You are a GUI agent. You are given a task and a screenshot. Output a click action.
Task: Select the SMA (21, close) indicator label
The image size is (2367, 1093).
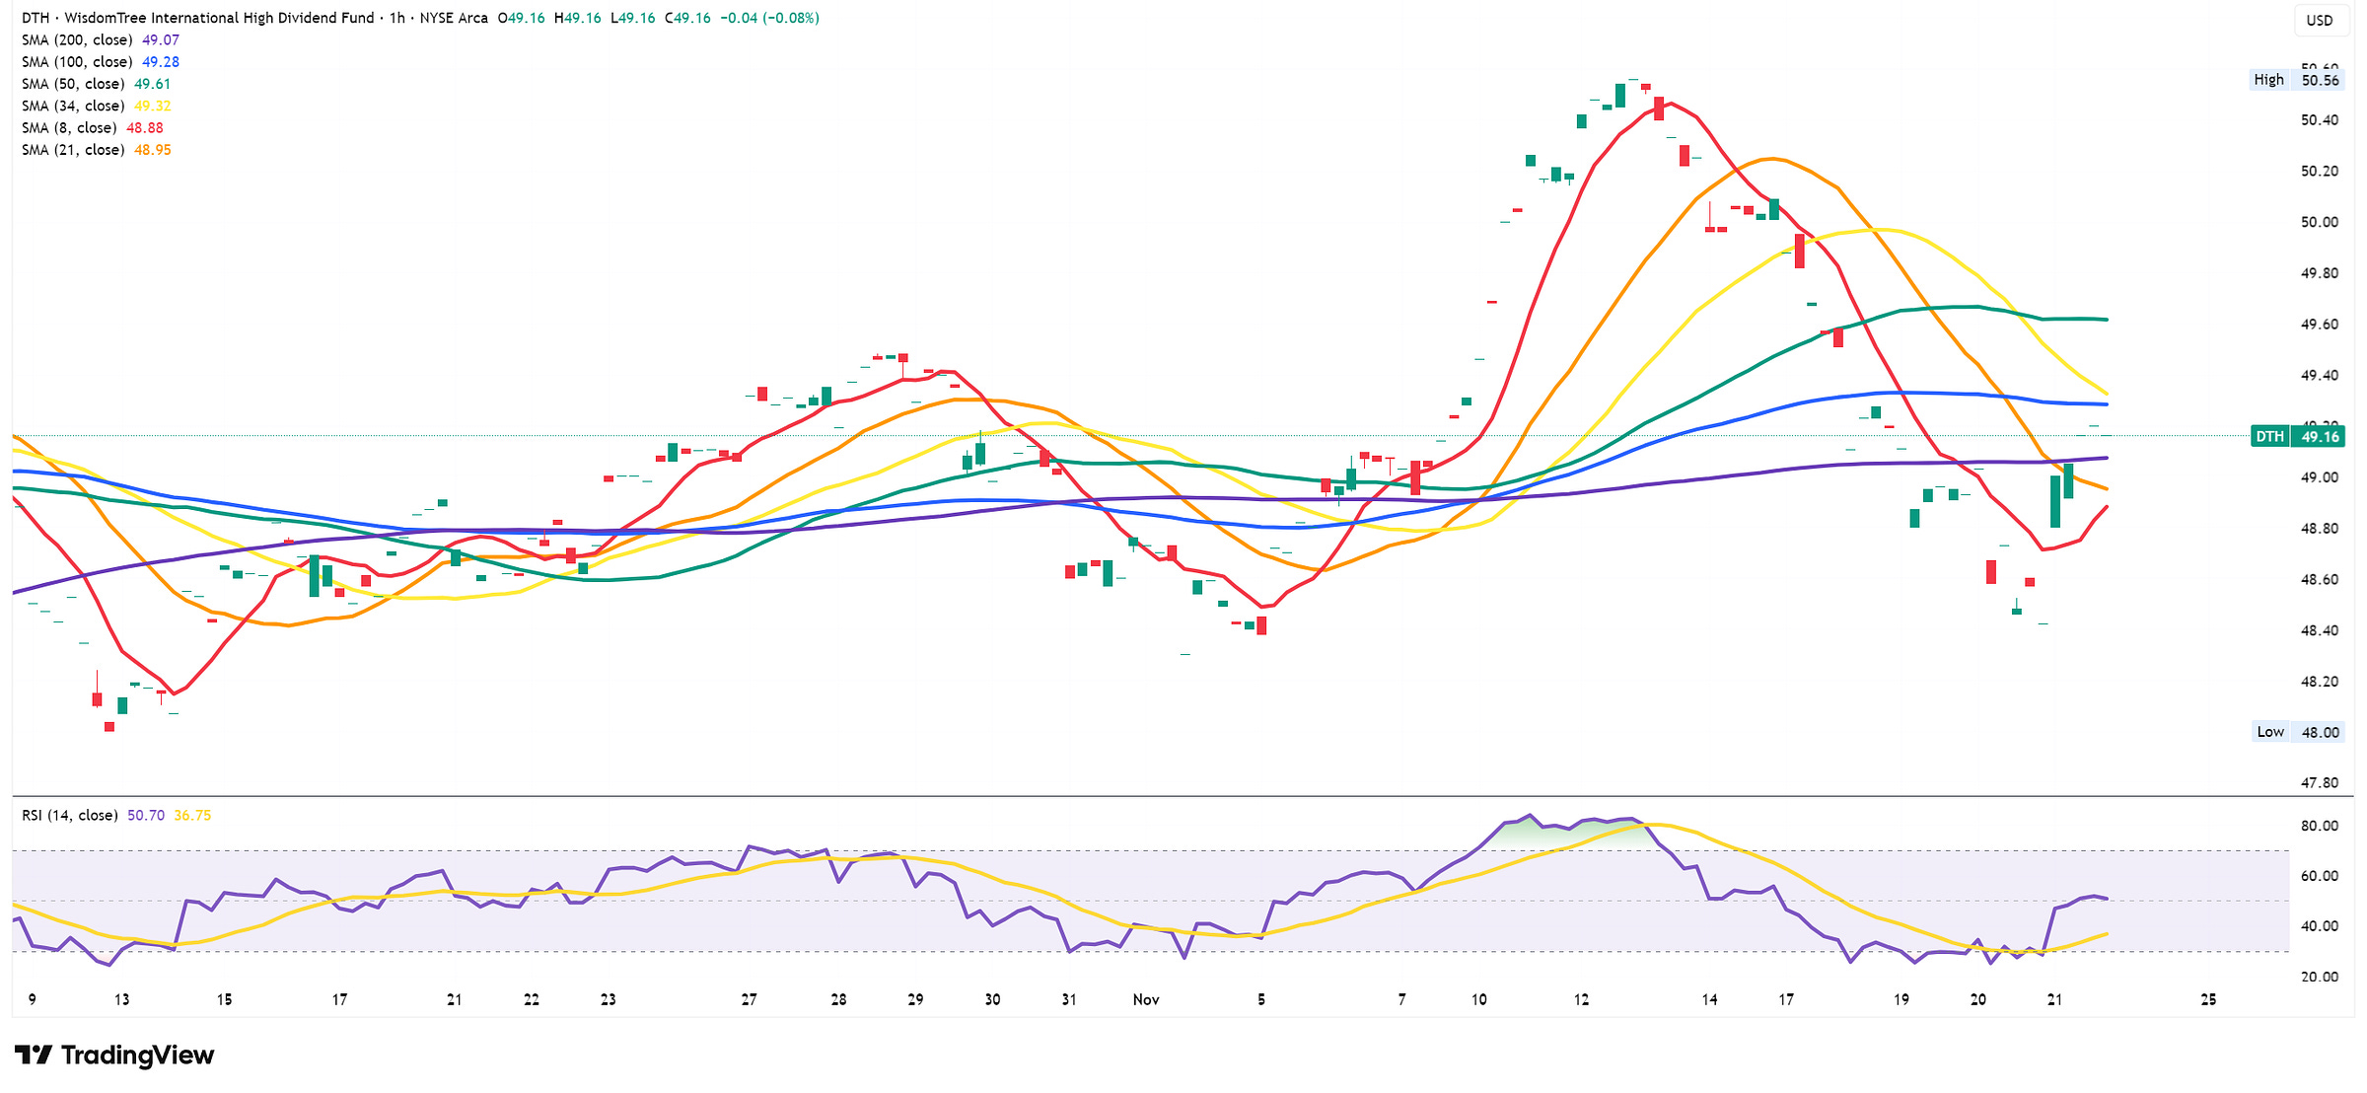click(x=73, y=150)
